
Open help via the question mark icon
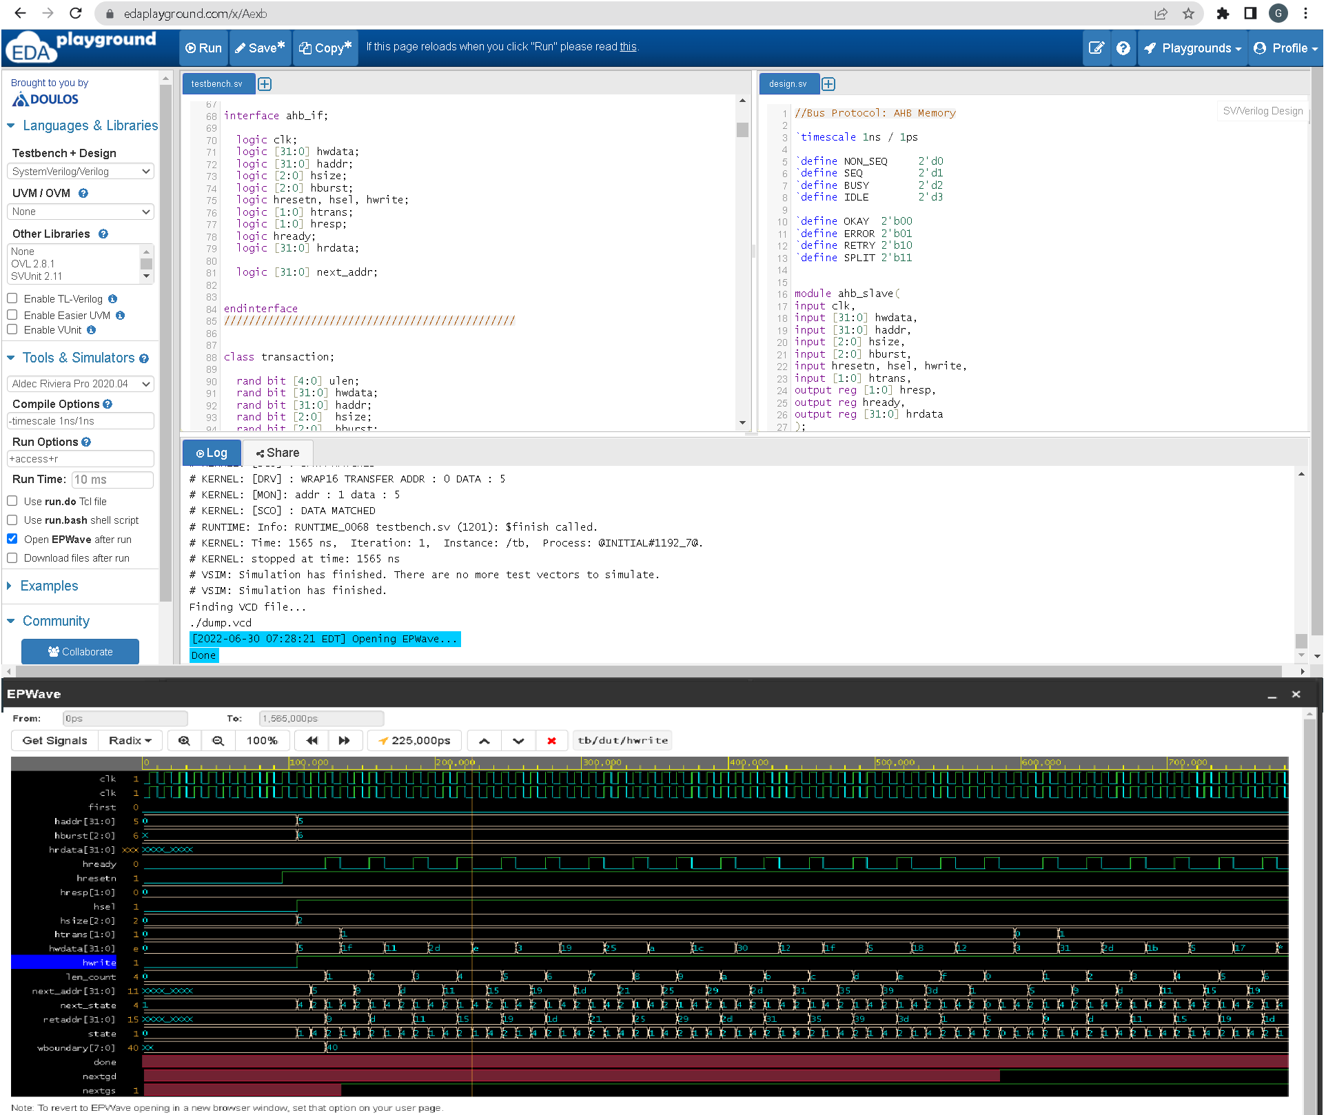click(x=1123, y=48)
